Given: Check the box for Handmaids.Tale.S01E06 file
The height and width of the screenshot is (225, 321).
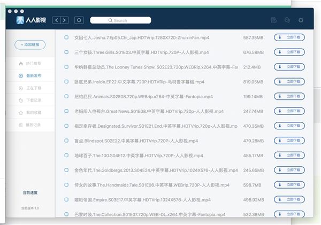Looking at the screenshot, I should pyautogui.click(x=66, y=185).
